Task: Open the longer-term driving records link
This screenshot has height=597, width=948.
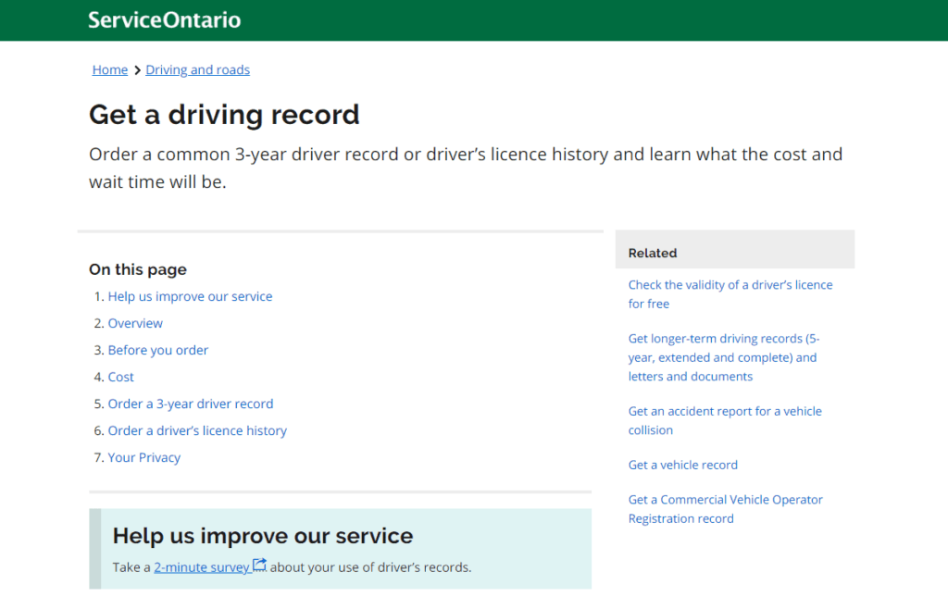Action: coord(723,357)
